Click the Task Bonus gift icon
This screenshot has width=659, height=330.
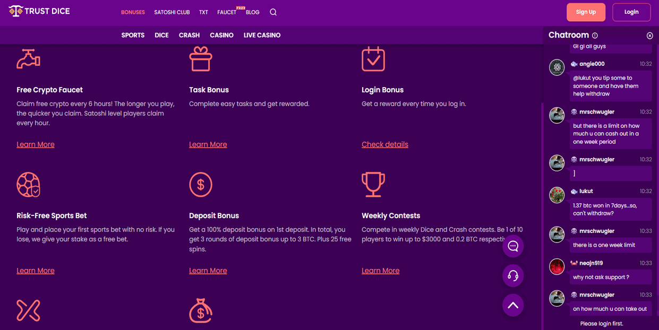point(201,59)
